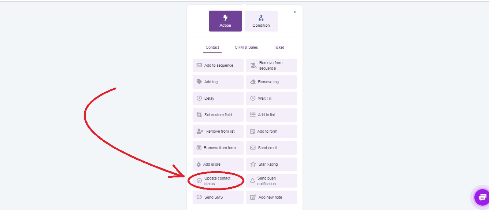Click the speech bubble icon for Send SMS
The height and width of the screenshot is (210, 489).
[199, 197]
